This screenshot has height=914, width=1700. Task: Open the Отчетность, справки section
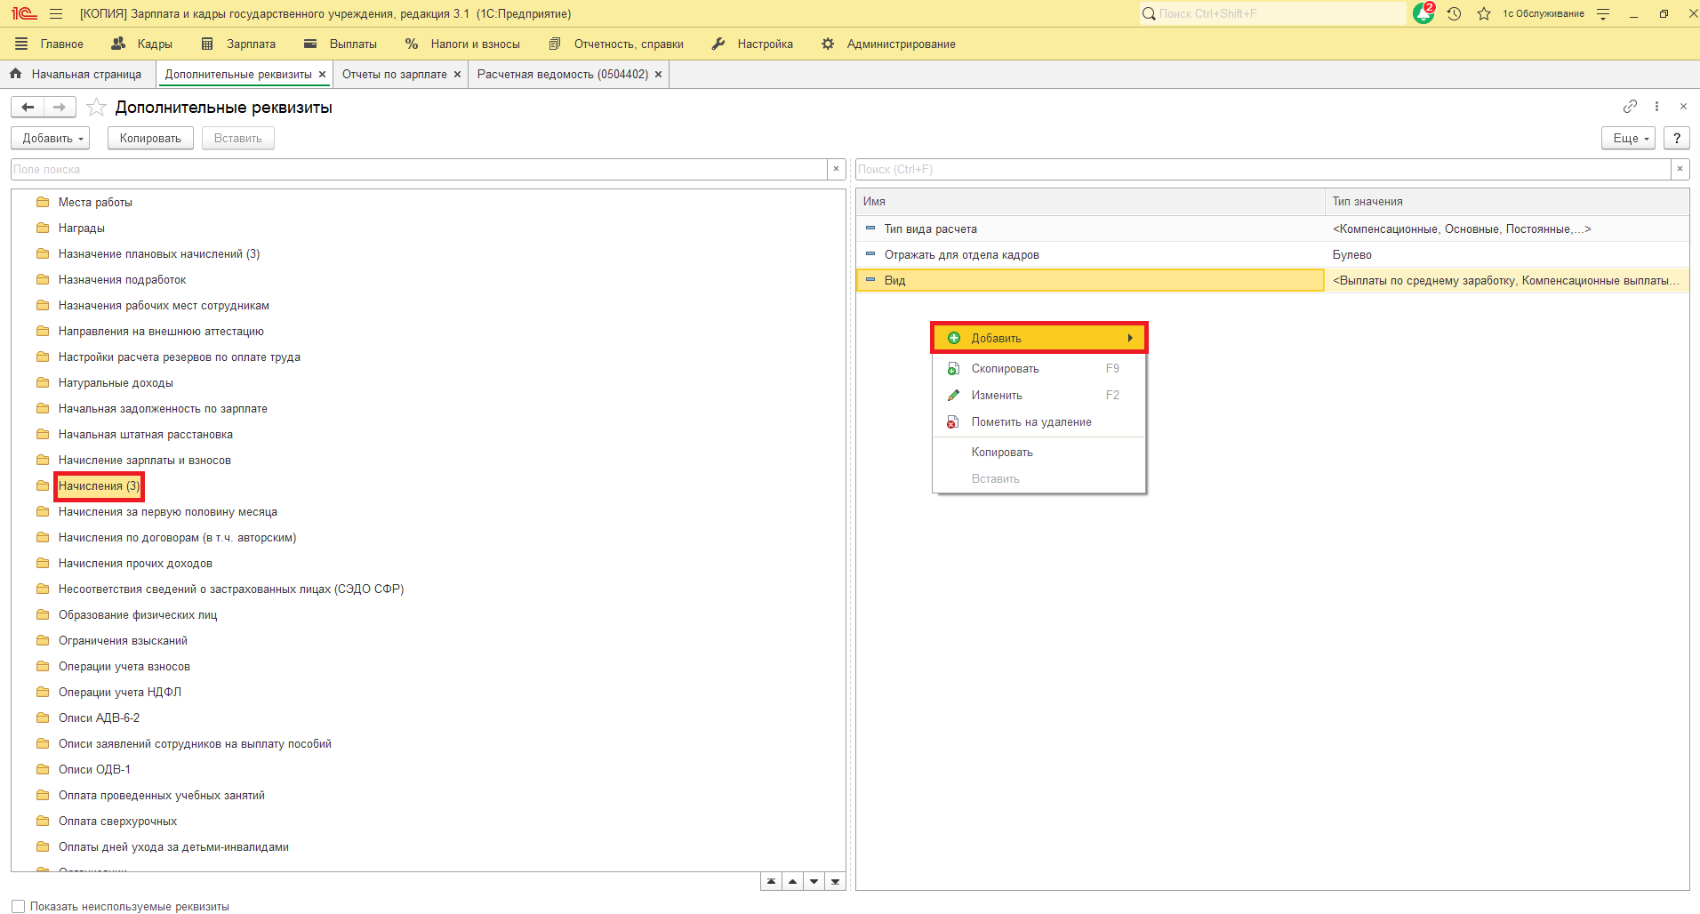pyautogui.click(x=616, y=44)
